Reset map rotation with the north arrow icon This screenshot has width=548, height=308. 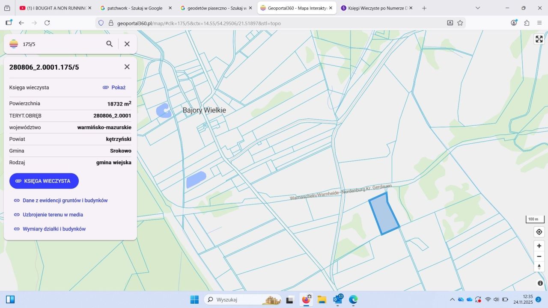[539, 266]
